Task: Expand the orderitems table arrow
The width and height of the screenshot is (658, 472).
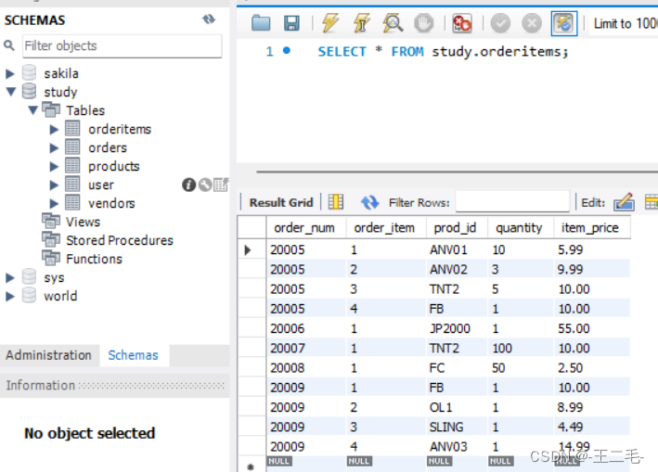Action: click(54, 130)
